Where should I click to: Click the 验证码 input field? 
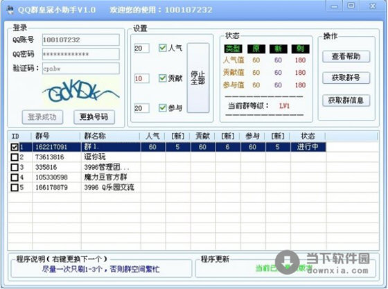pos(81,69)
